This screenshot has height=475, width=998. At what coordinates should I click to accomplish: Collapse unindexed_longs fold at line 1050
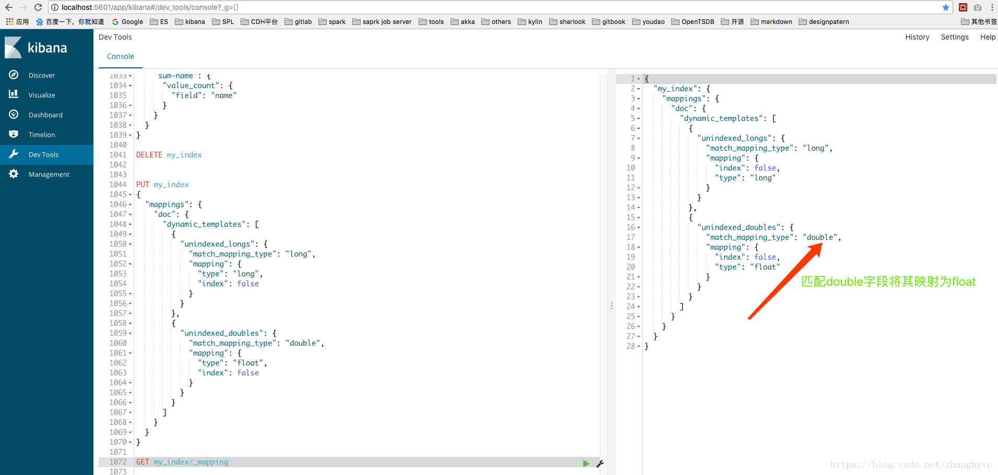coord(130,244)
